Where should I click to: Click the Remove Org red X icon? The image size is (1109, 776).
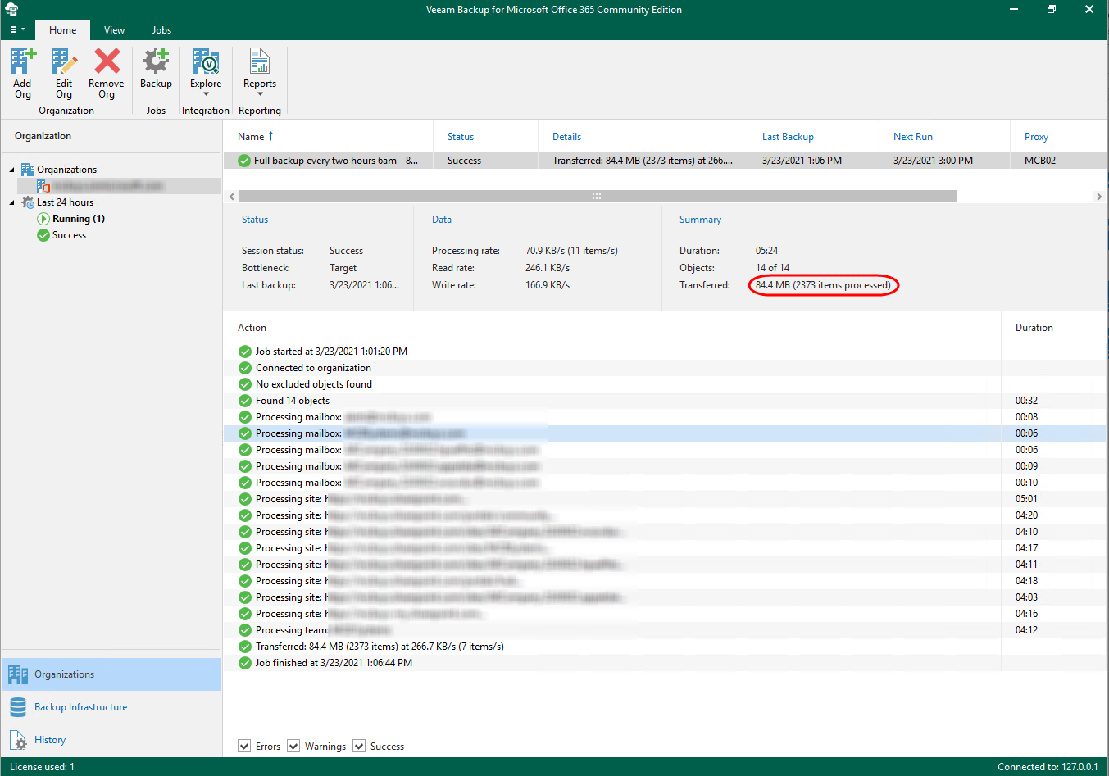pyautogui.click(x=107, y=61)
